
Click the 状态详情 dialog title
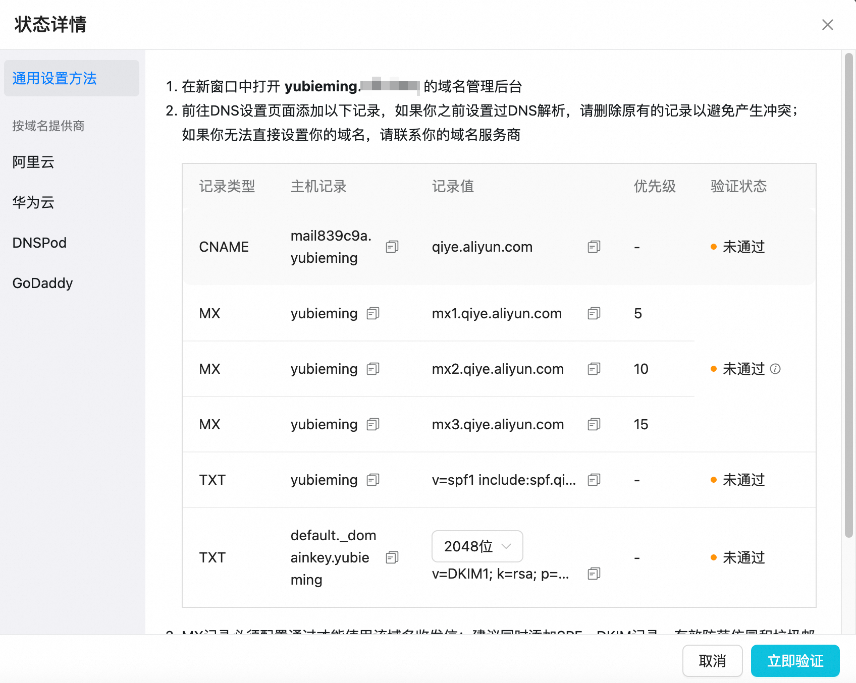50,24
